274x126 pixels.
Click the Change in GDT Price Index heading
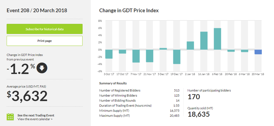coord(129,10)
